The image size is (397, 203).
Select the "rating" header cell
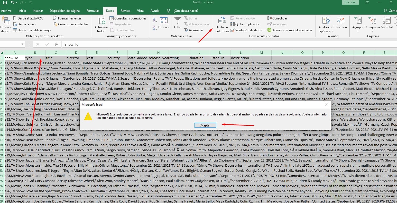[179, 58]
